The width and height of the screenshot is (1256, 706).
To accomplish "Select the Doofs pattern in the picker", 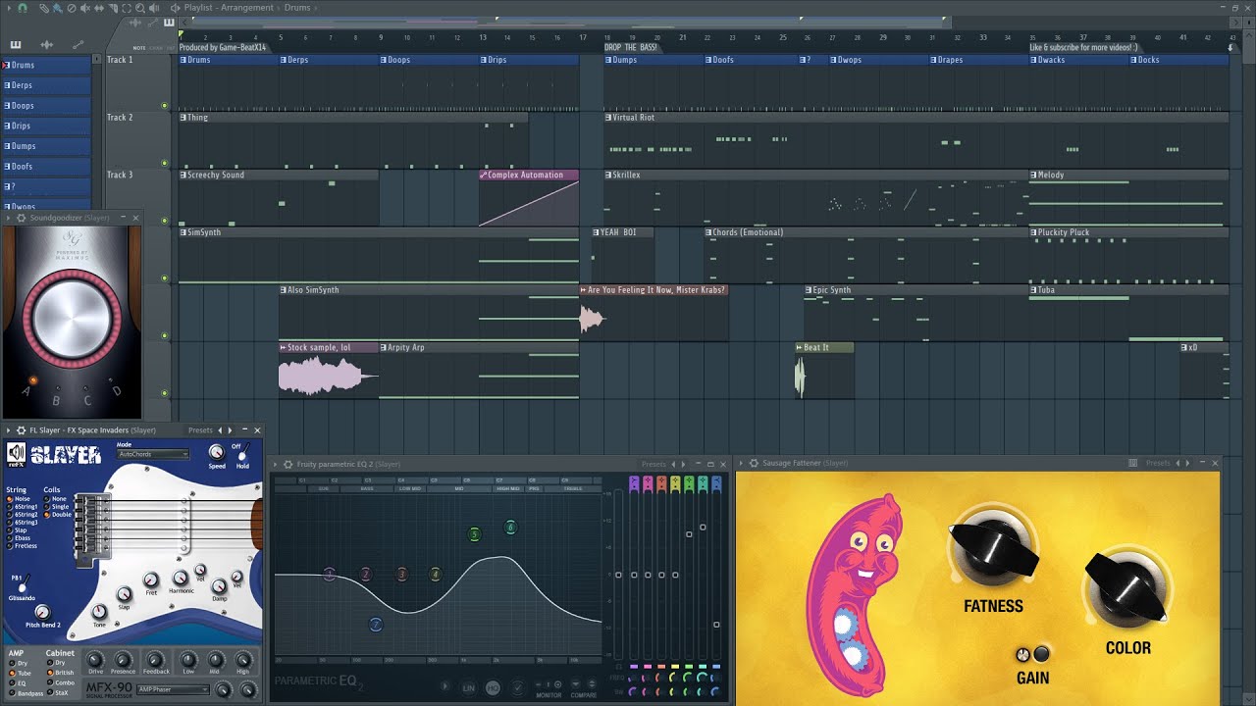I will (x=46, y=167).
